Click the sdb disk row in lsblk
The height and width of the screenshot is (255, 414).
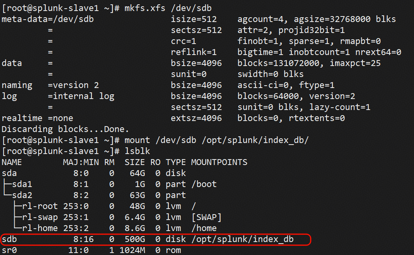156,239
